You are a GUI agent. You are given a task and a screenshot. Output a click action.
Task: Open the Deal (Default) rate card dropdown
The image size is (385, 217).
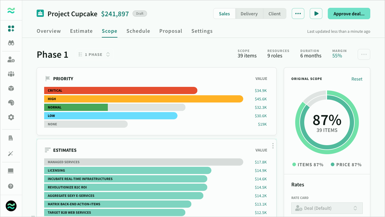327,208
